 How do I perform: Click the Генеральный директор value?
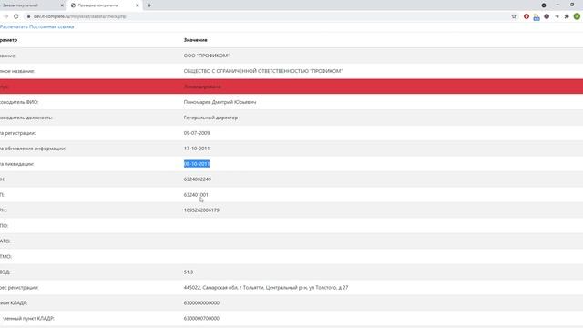coord(210,118)
